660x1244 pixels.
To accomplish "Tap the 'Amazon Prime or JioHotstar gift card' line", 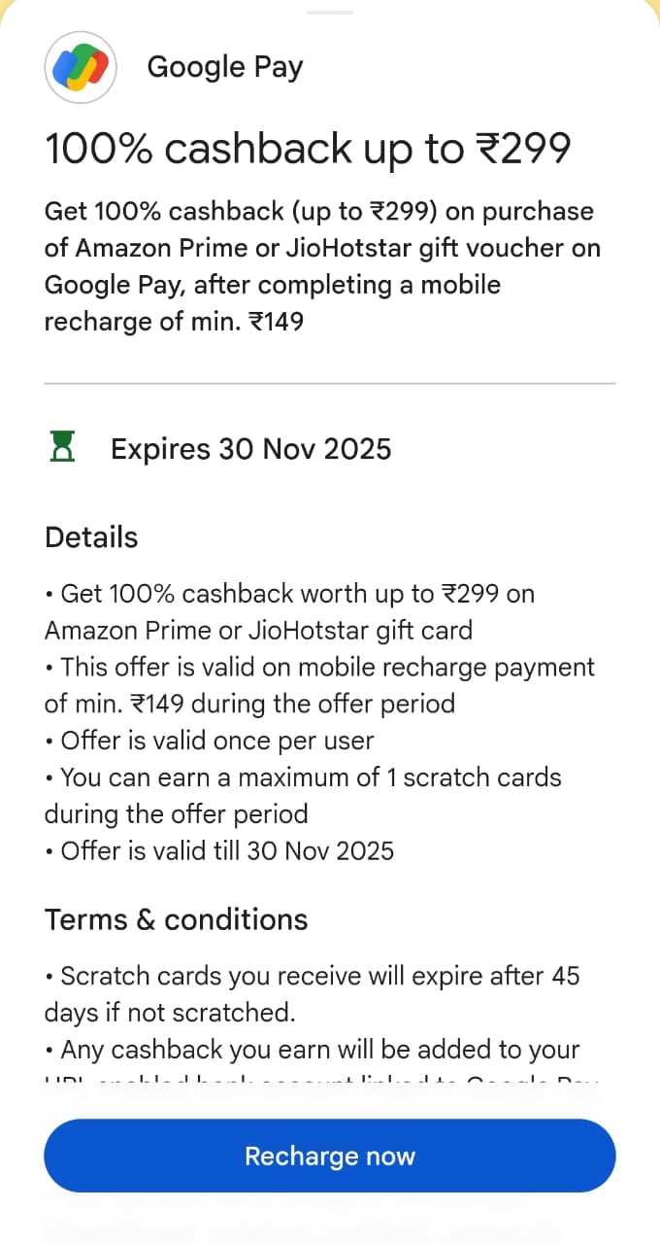I will (258, 631).
